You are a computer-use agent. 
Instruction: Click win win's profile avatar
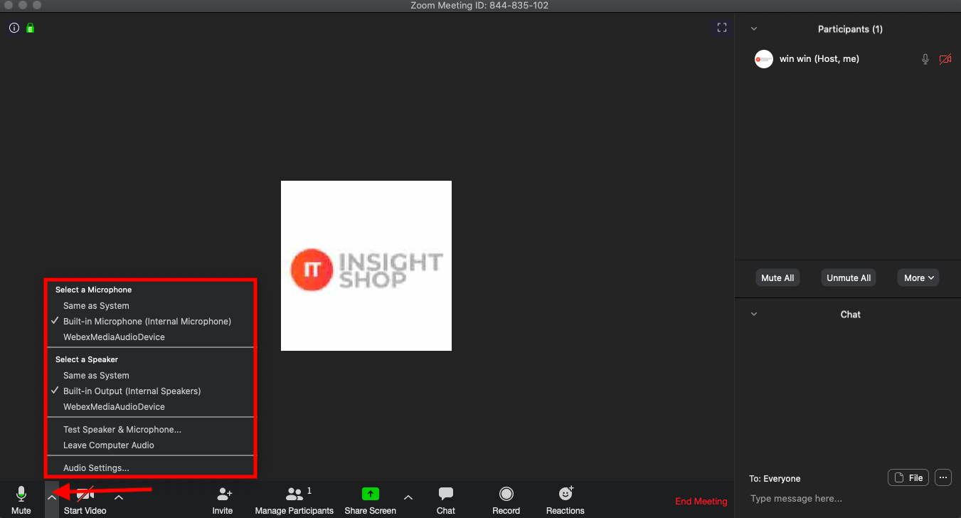[x=764, y=59]
